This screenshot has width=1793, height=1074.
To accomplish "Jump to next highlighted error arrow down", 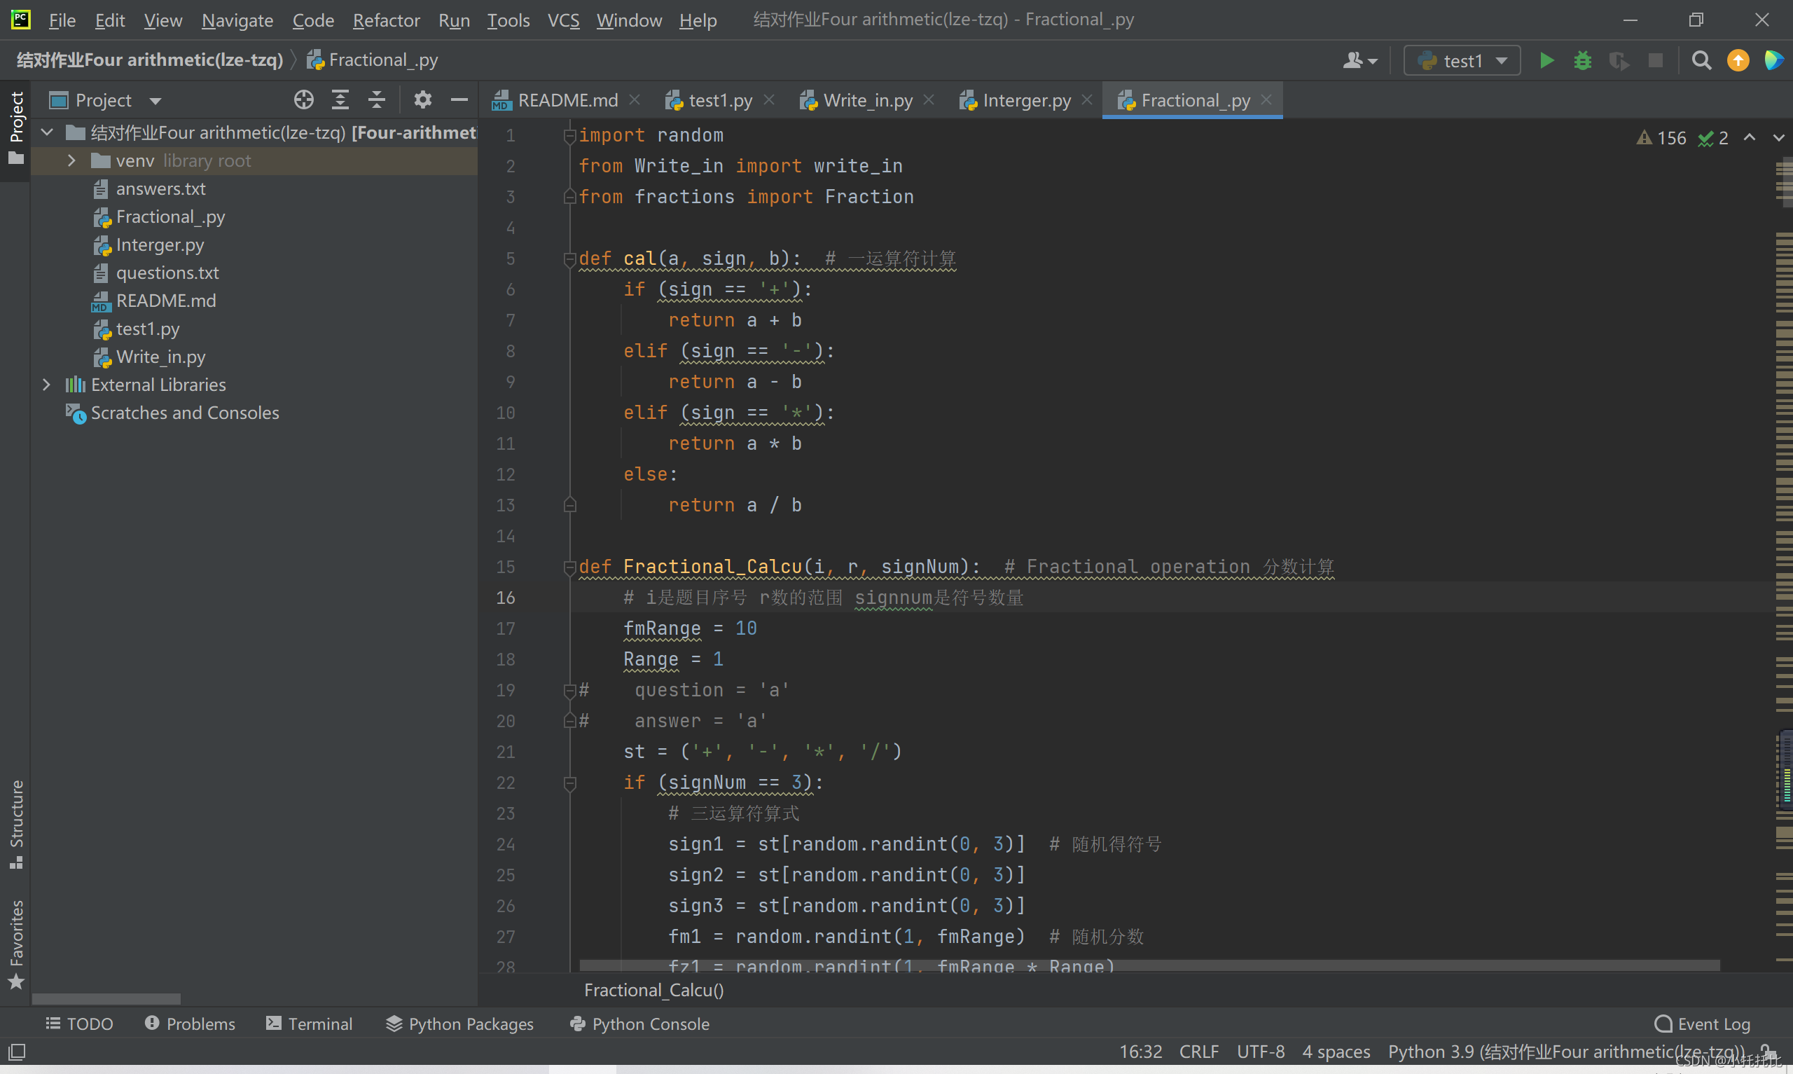I will pos(1778,137).
